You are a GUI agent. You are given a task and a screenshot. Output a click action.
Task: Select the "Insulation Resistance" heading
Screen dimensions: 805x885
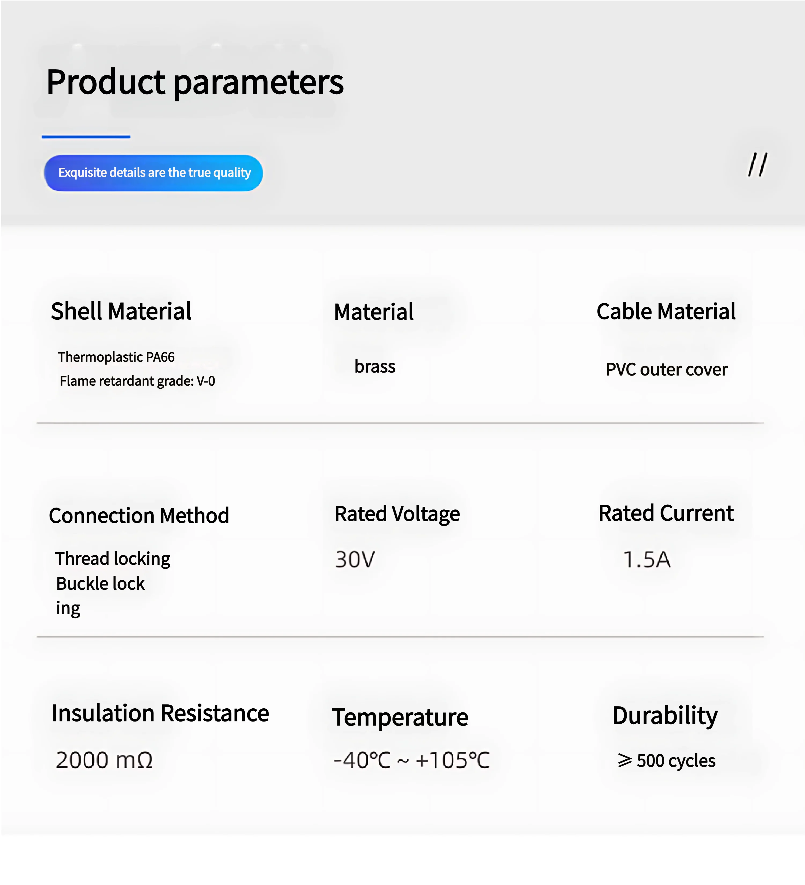click(160, 713)
